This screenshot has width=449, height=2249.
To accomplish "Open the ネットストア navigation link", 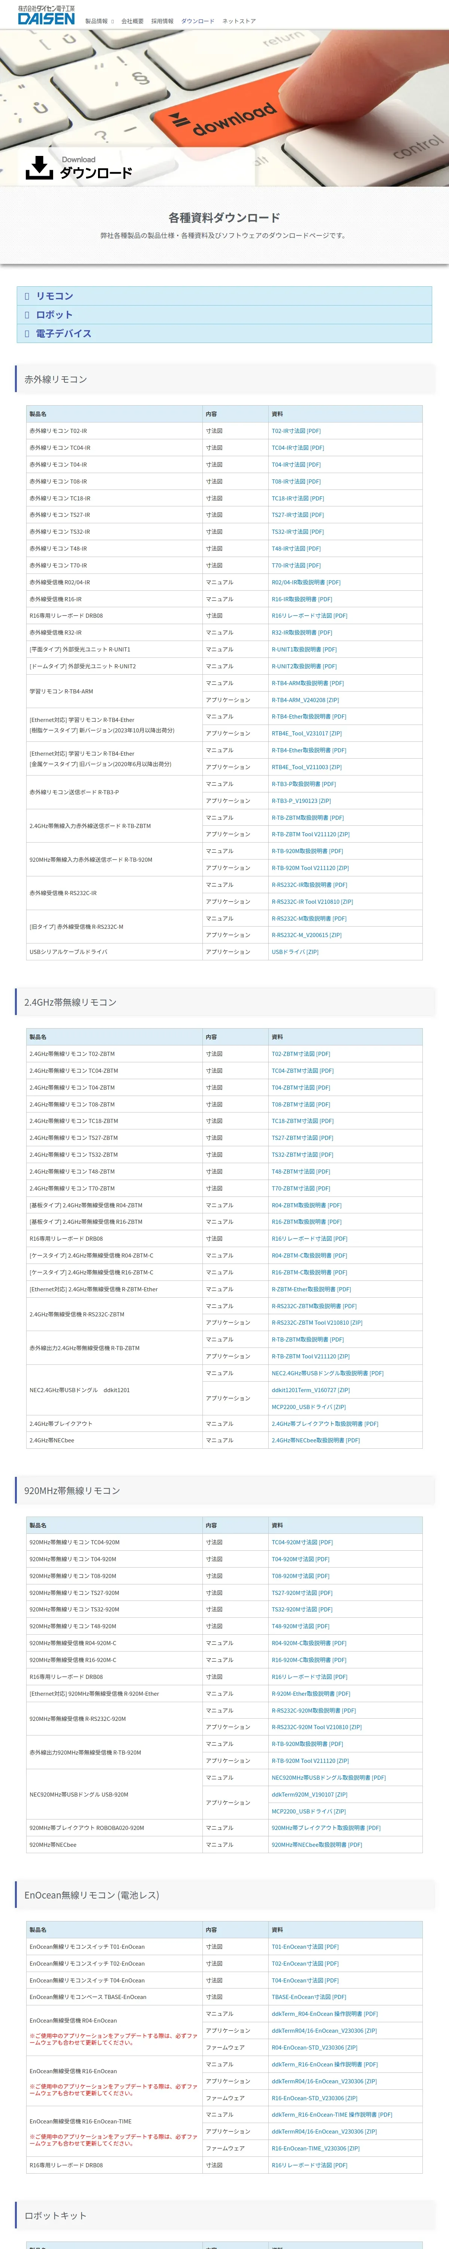I will point(239,21).
